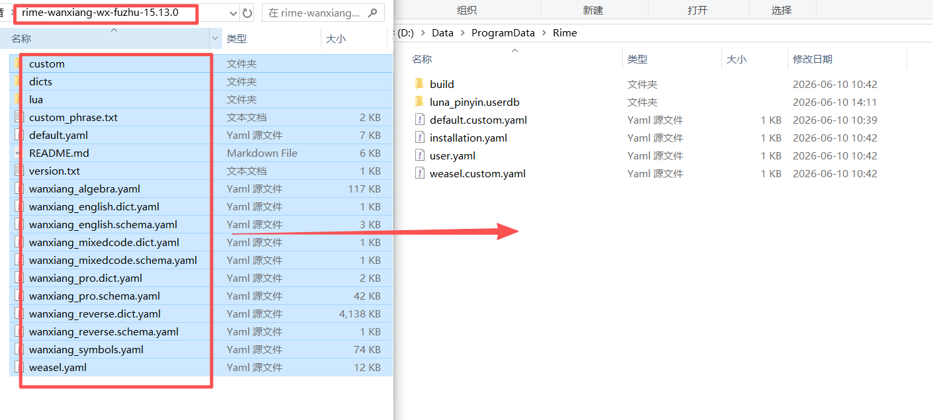
Task: Expand the chevron after (D:) in breadcrumb
Action: 423,32
